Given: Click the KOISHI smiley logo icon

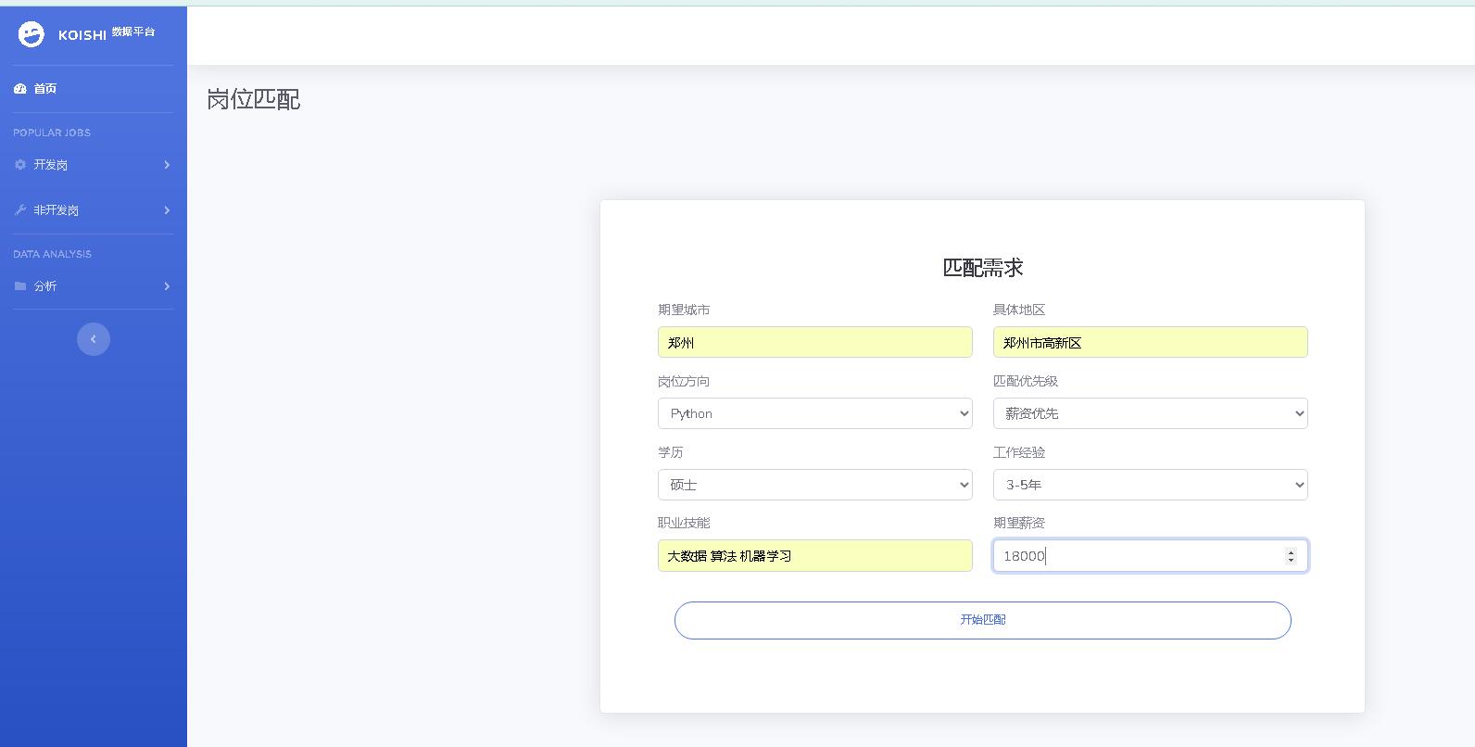Looking at the screenshot, I should 32,35.
